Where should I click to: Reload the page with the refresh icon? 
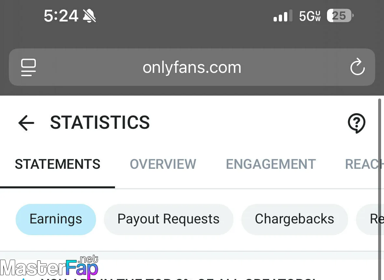pos(357,67)
